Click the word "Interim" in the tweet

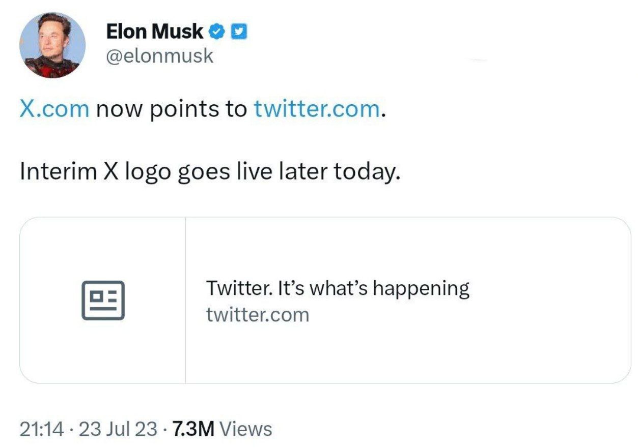(58, 172)
